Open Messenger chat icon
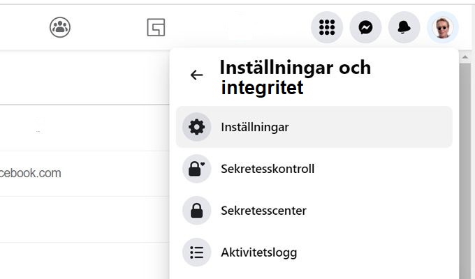 pos(365,27)
